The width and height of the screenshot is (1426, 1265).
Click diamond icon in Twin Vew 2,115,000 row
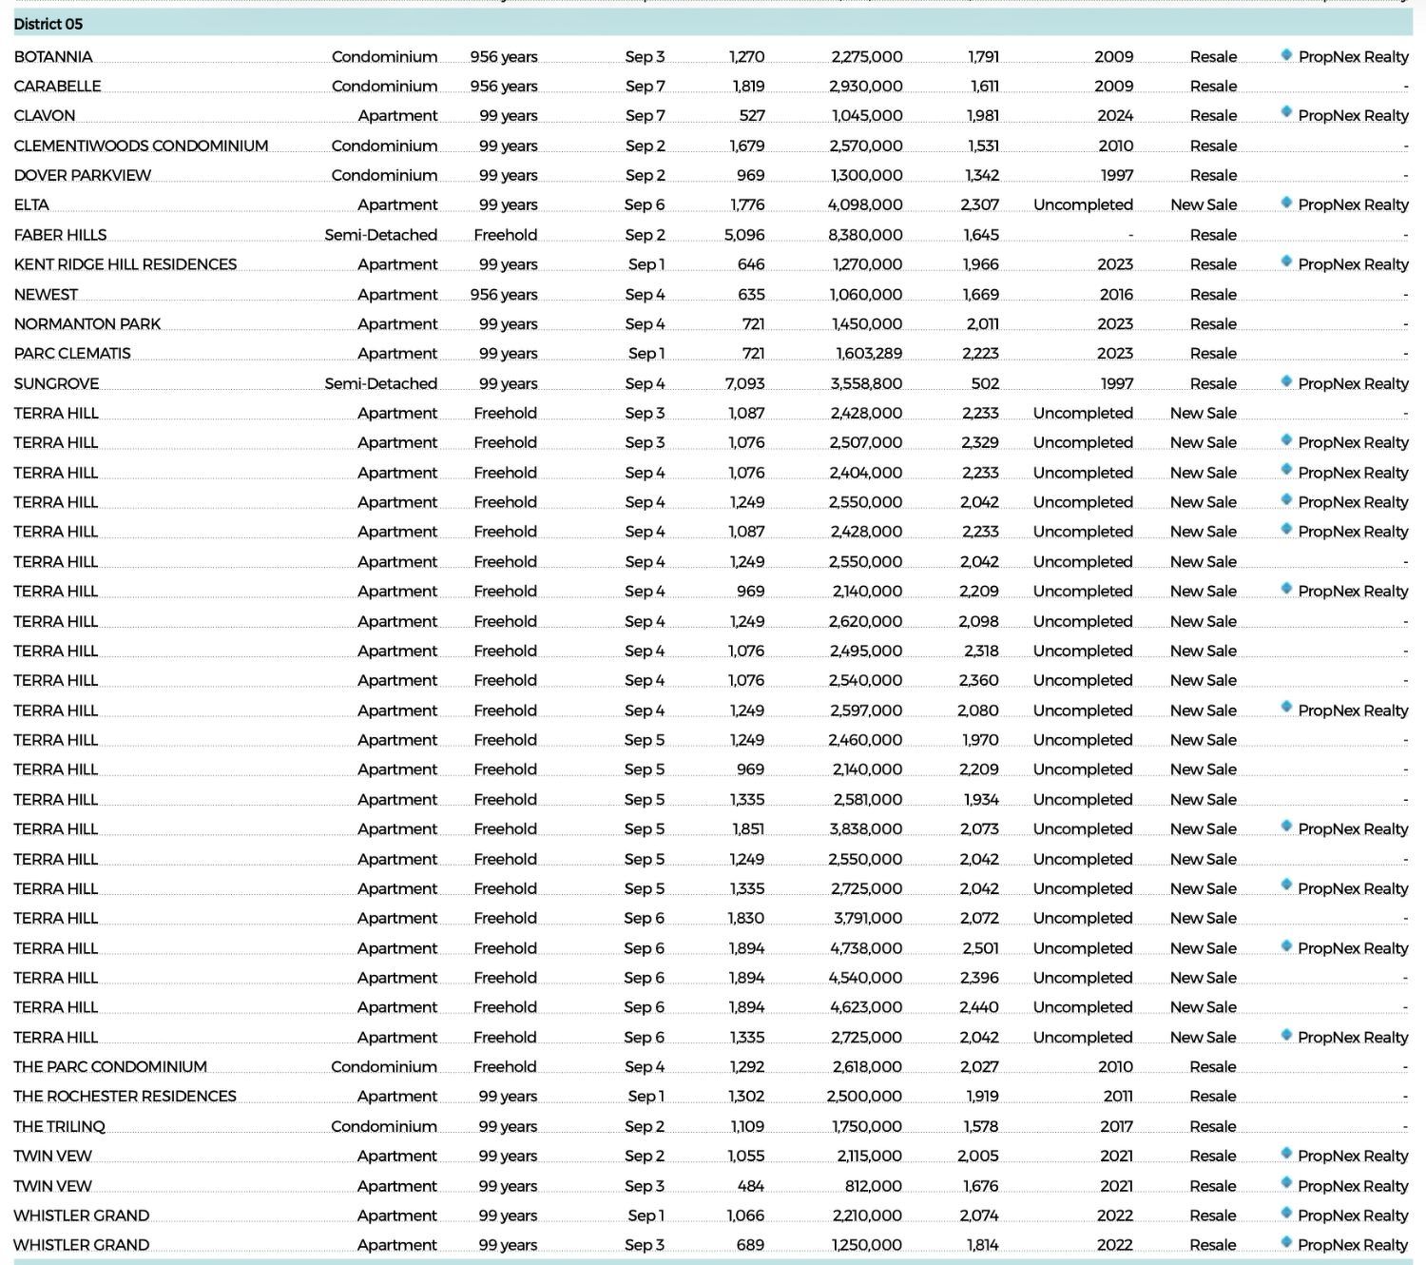point(1286,1154)
